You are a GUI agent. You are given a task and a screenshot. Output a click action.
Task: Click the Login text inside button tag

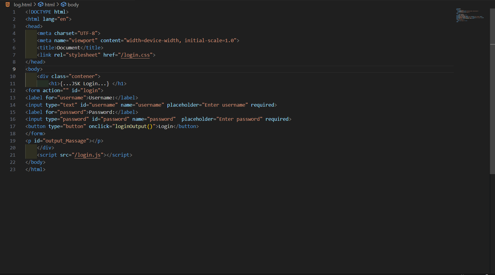click(165, 126)
